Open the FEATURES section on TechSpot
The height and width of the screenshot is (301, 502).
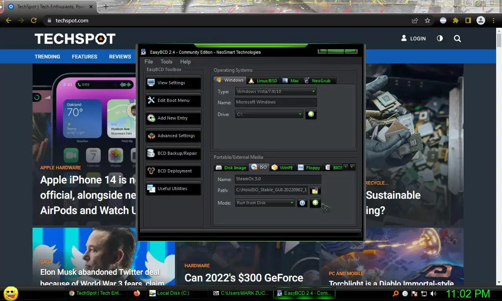coord(85,56)
